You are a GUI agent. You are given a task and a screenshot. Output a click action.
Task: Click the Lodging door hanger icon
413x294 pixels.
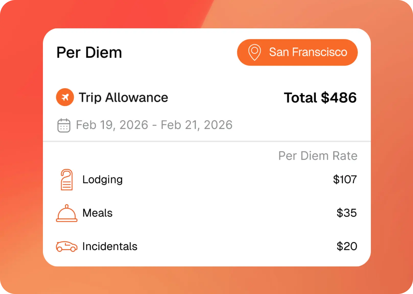[66, 180]
